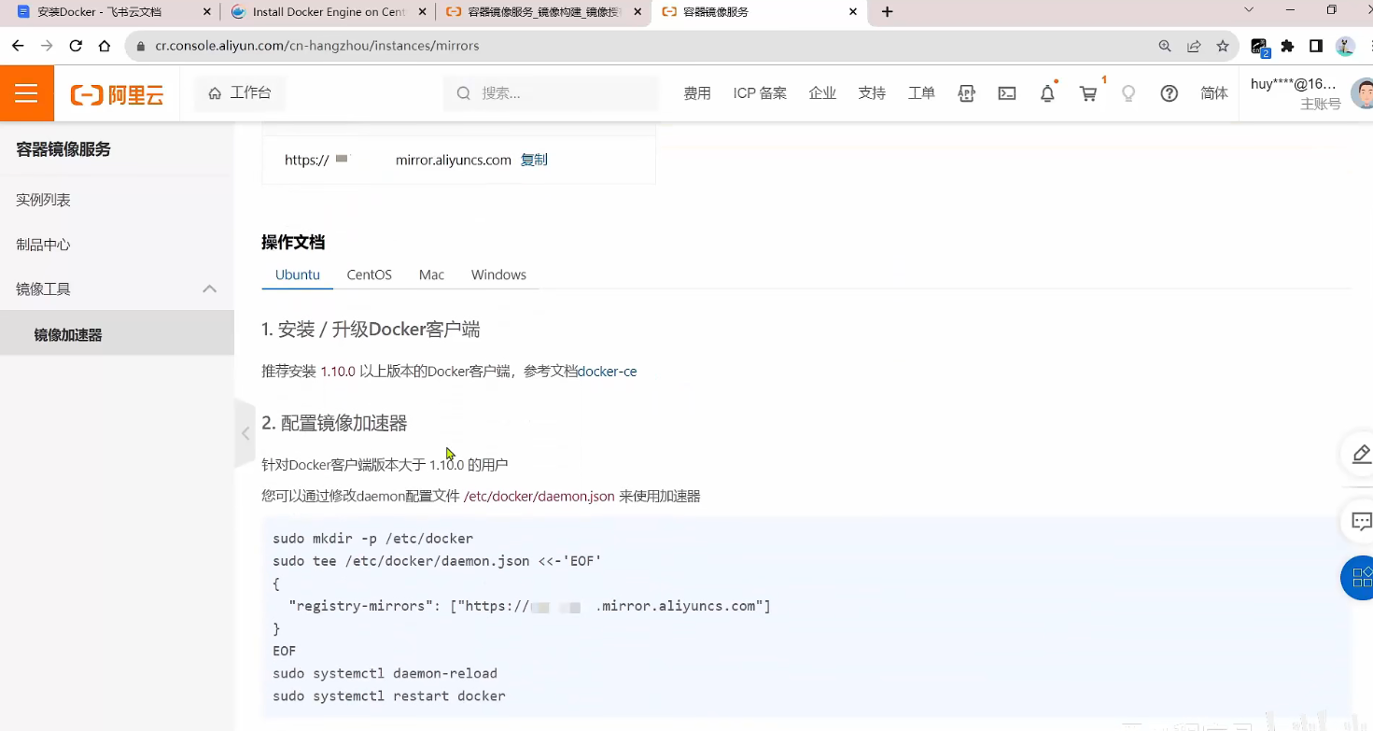The height and width of the screenshot is (731, 1373).
Task: Open the 工单 menu
Action: click(921, 93)
